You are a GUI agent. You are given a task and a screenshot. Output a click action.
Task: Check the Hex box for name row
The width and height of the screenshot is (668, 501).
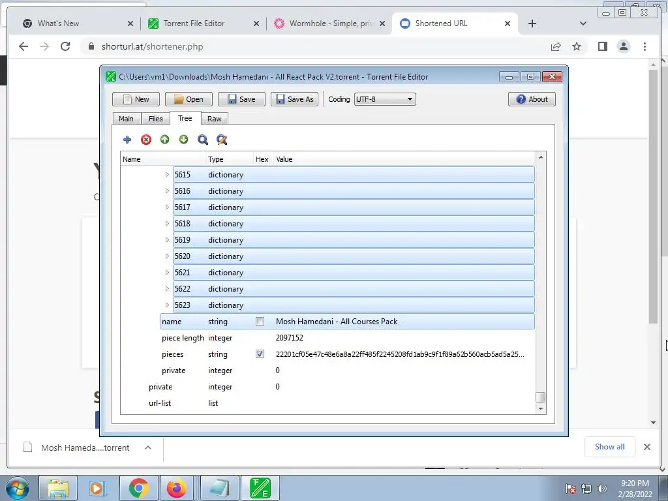point(260,321)
